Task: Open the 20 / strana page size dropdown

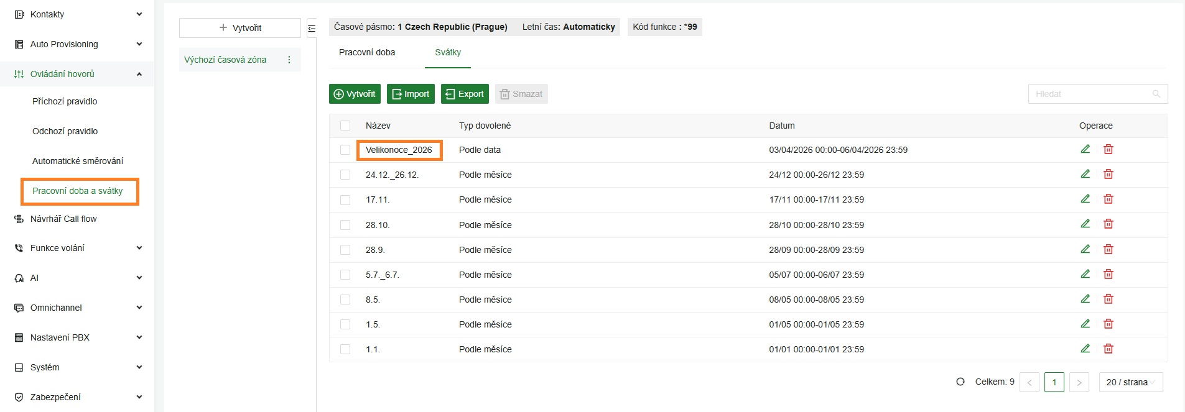Action: click(x=1130, y=382)
